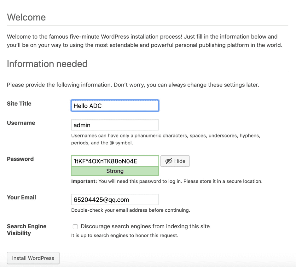Click the username allowed characters hint text
Screen dimensions: 296x267
(x=165, y=139)
